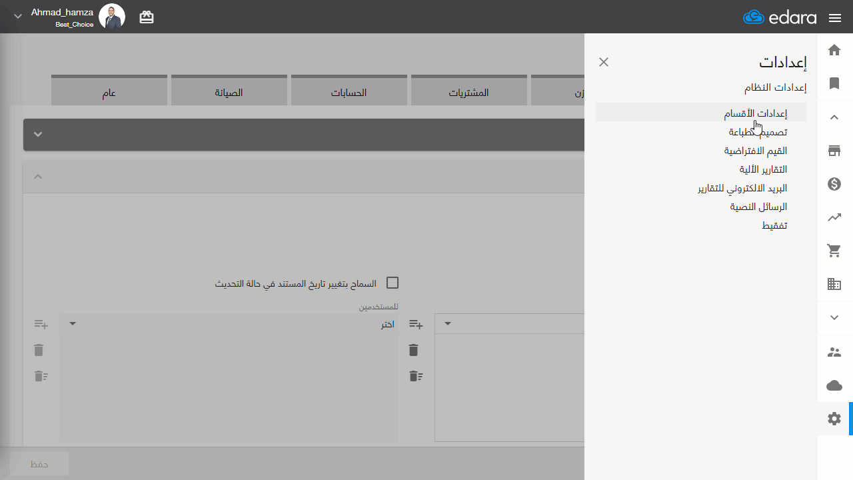853x480 pixels.
Task: Expand sidebar with the down chevron
Action: coord(834,318)
